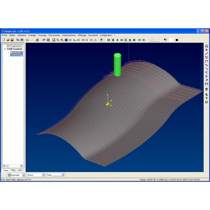Open the line style Forte dropdown
The height and width of the screenshot is (210, 210).
[63, 175]
